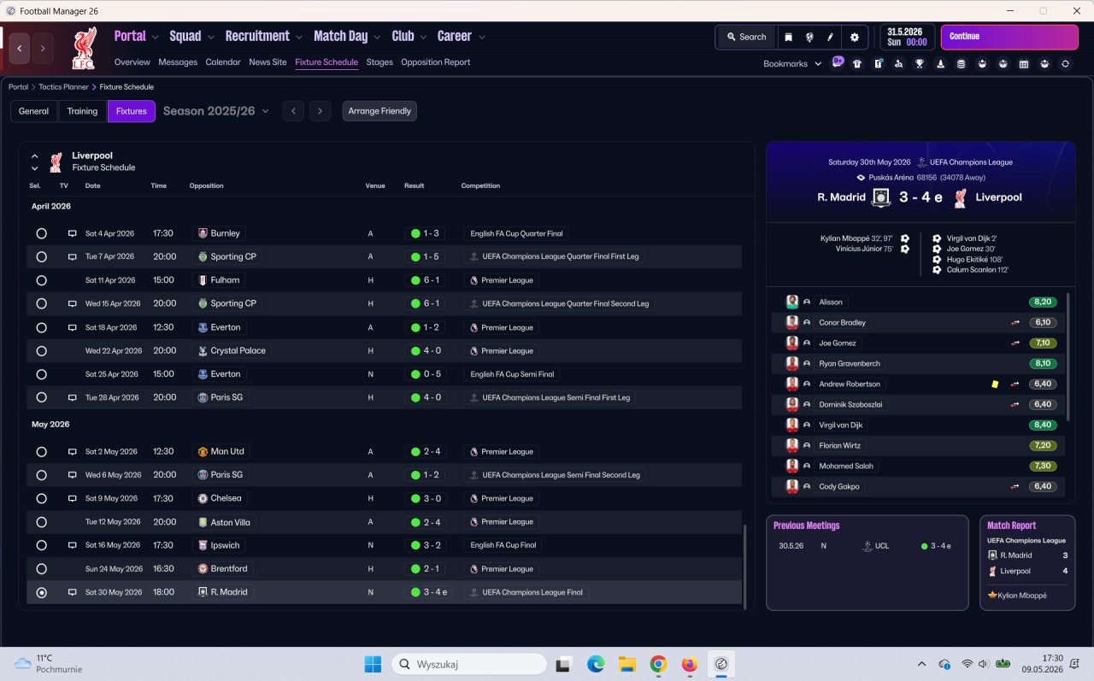Viewport: 1094px width, 681px height.
Task: Switch to the Training tab
Action: click(x=82, y=111)
